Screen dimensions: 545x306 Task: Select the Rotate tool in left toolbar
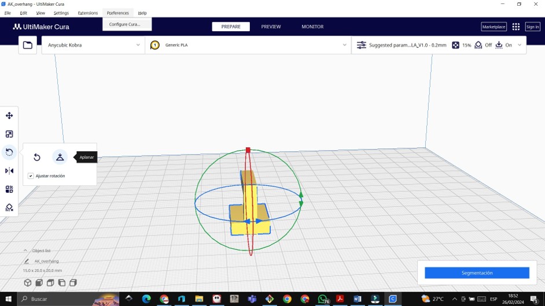coord(9,152)
